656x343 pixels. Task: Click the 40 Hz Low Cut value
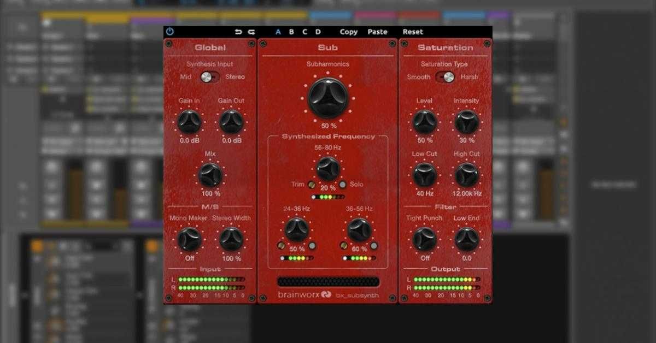click(x=425, y=193)
